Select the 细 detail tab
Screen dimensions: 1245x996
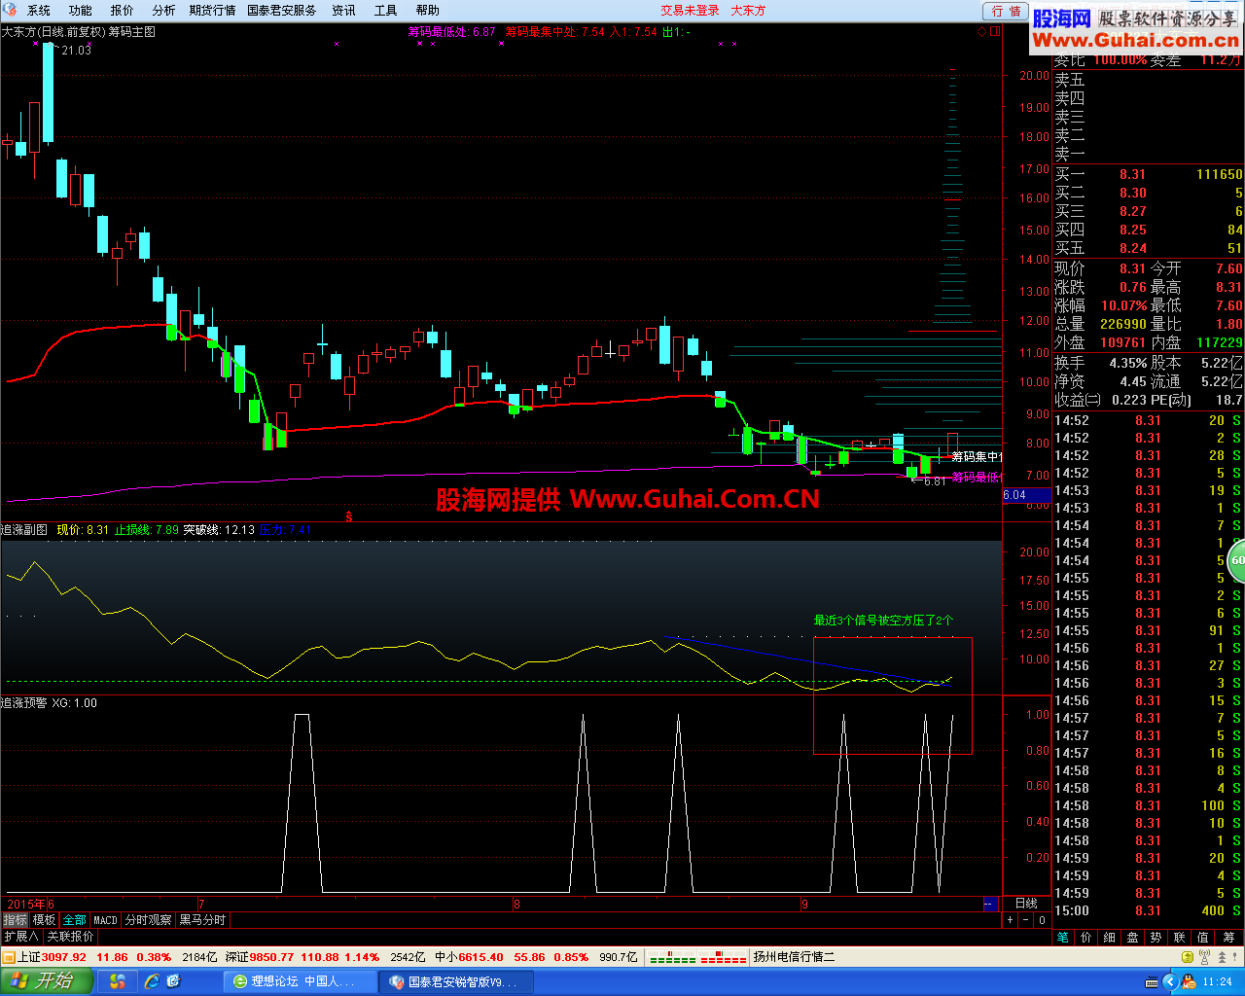point(1110,938)
